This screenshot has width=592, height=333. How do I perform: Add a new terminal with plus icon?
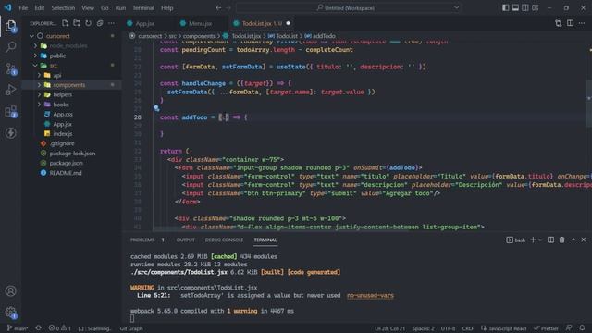click(x=533, y=240)
